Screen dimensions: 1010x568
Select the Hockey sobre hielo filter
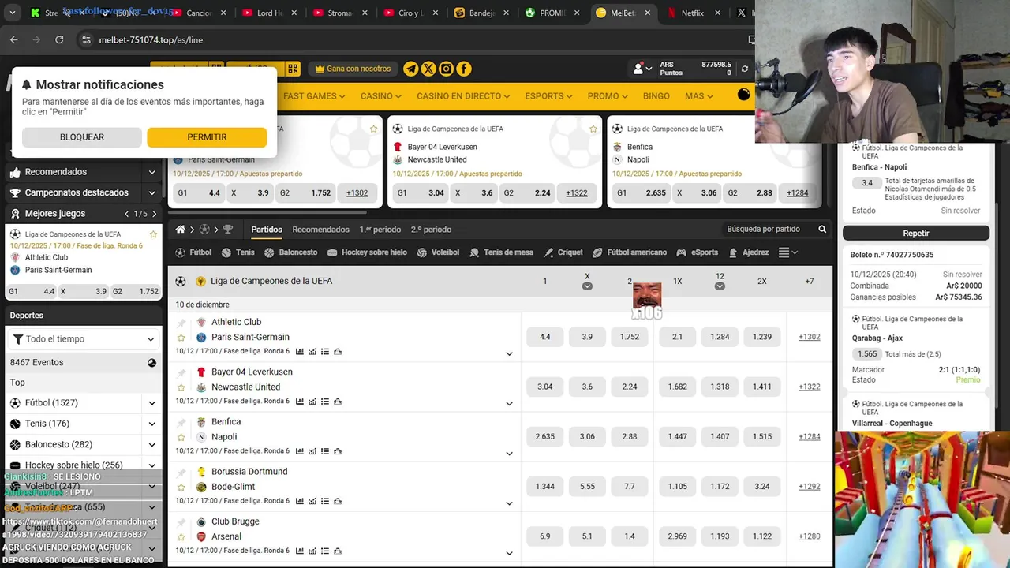click(367, 252)
